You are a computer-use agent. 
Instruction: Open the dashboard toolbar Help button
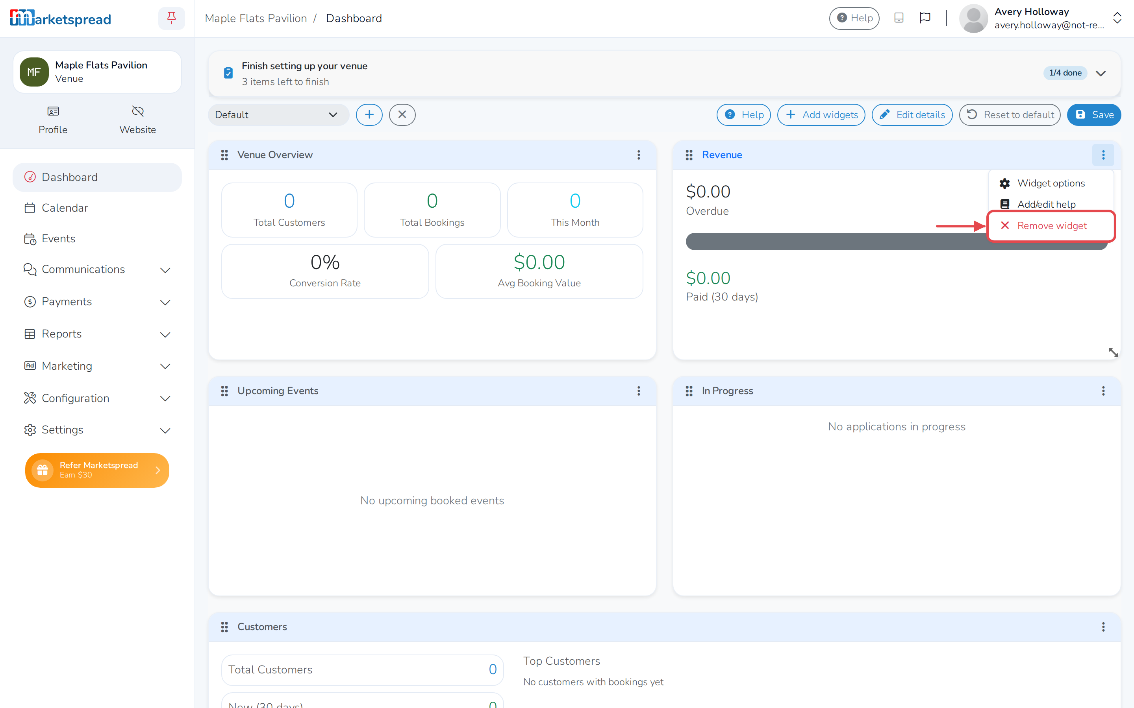tap(743, 115)
